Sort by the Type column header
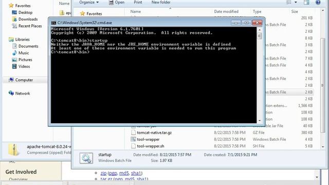 (257, 11)
